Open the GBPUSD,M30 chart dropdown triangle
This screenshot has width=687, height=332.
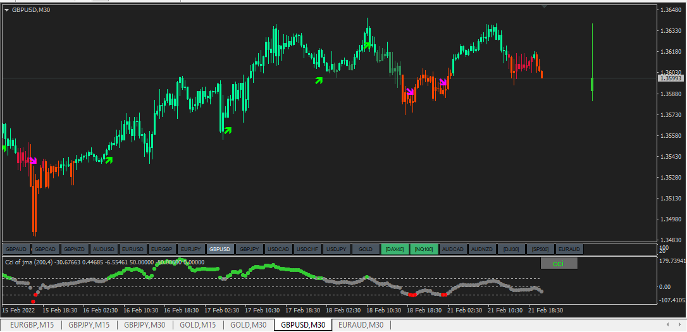[6, 9]
